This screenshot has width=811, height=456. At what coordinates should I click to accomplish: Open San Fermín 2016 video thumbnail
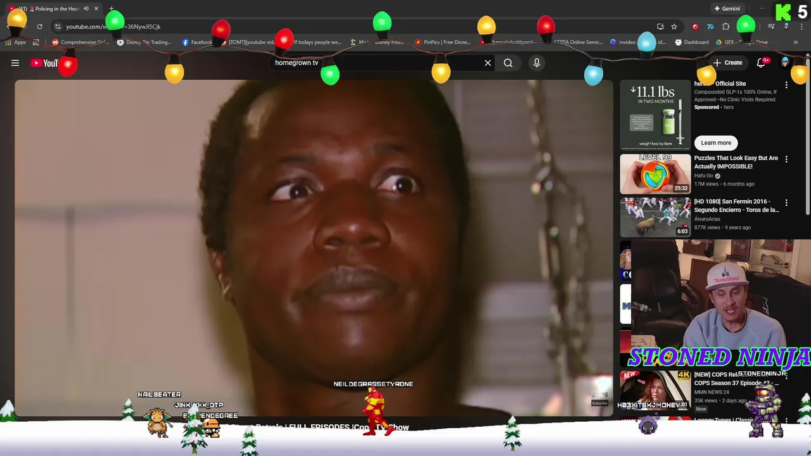(x=655, y=217)
